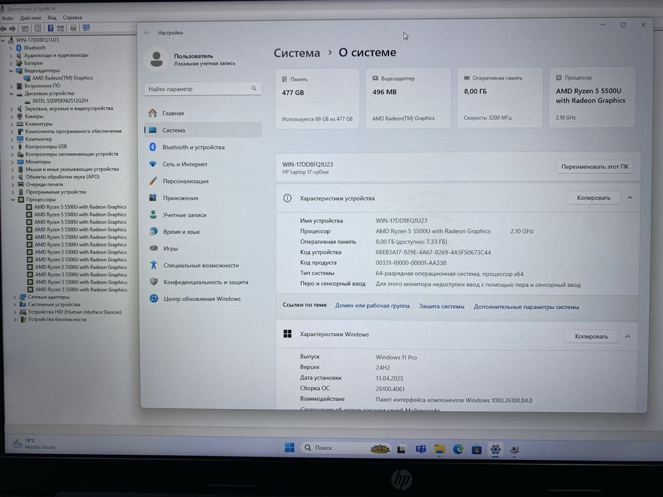Image resolution: width=663 pixels, height=497 pixels.
Task: Select the Камеры entry in Device Manager
Action: click(x=34, y=116)
